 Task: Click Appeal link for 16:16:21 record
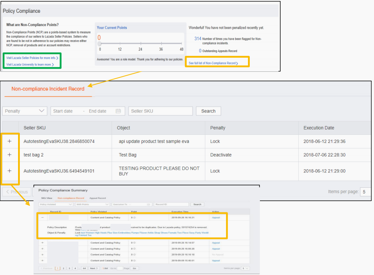[x=216, y=217]
